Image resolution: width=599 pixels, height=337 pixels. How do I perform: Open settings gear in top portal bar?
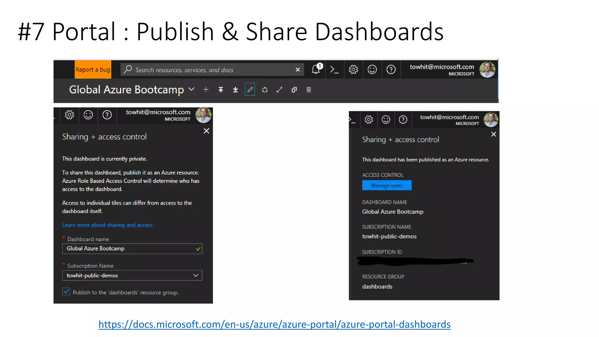pyautogui.click(x=353, y=70)
